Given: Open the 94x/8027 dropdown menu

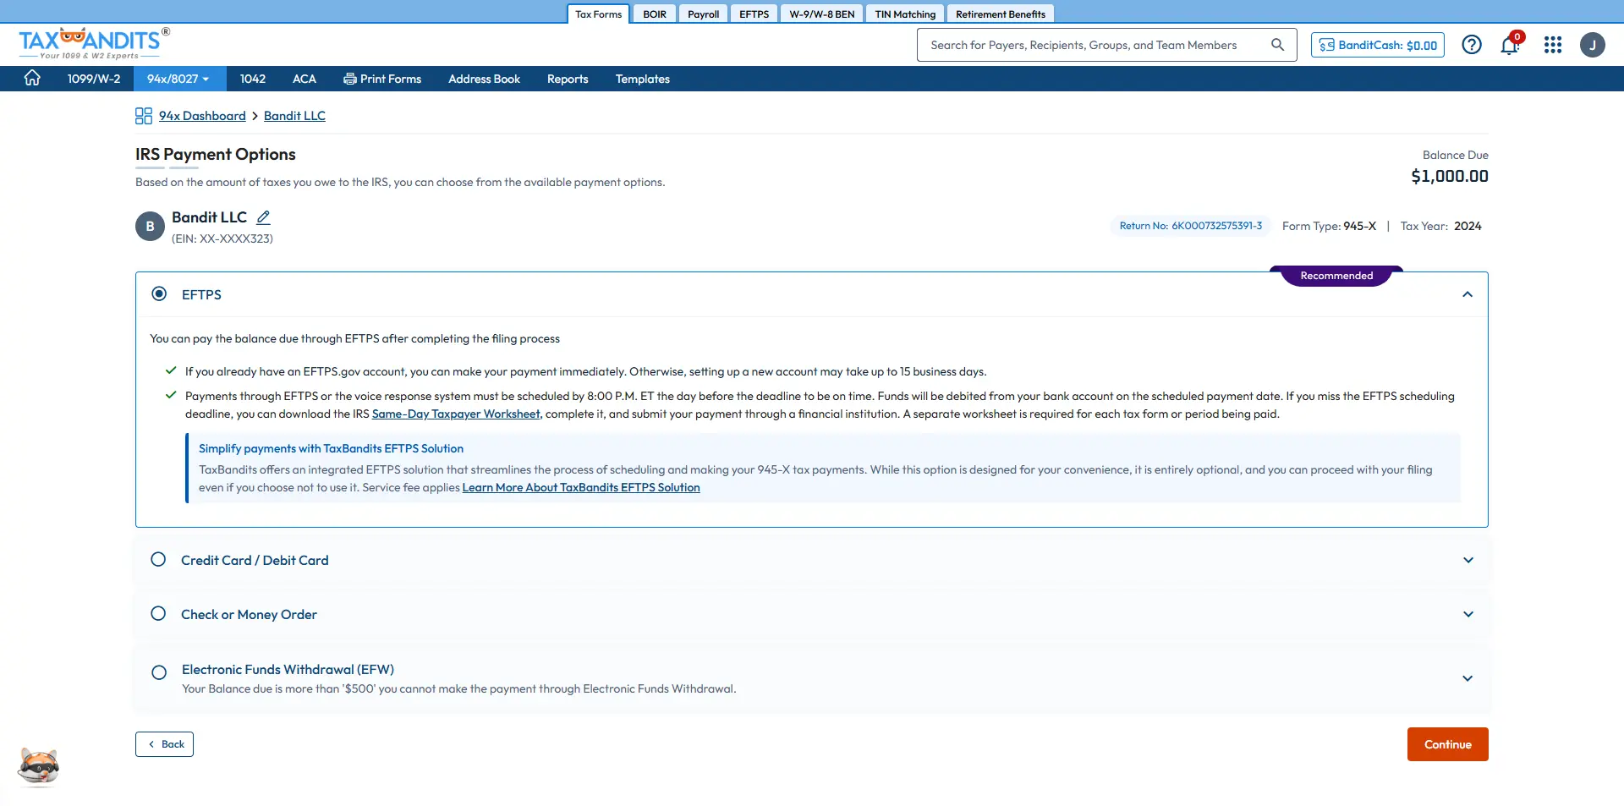Looking at the screenshot, I should point(178,79).
